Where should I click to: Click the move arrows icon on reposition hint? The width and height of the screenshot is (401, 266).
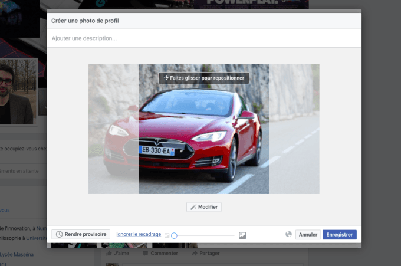click(166, 78)
